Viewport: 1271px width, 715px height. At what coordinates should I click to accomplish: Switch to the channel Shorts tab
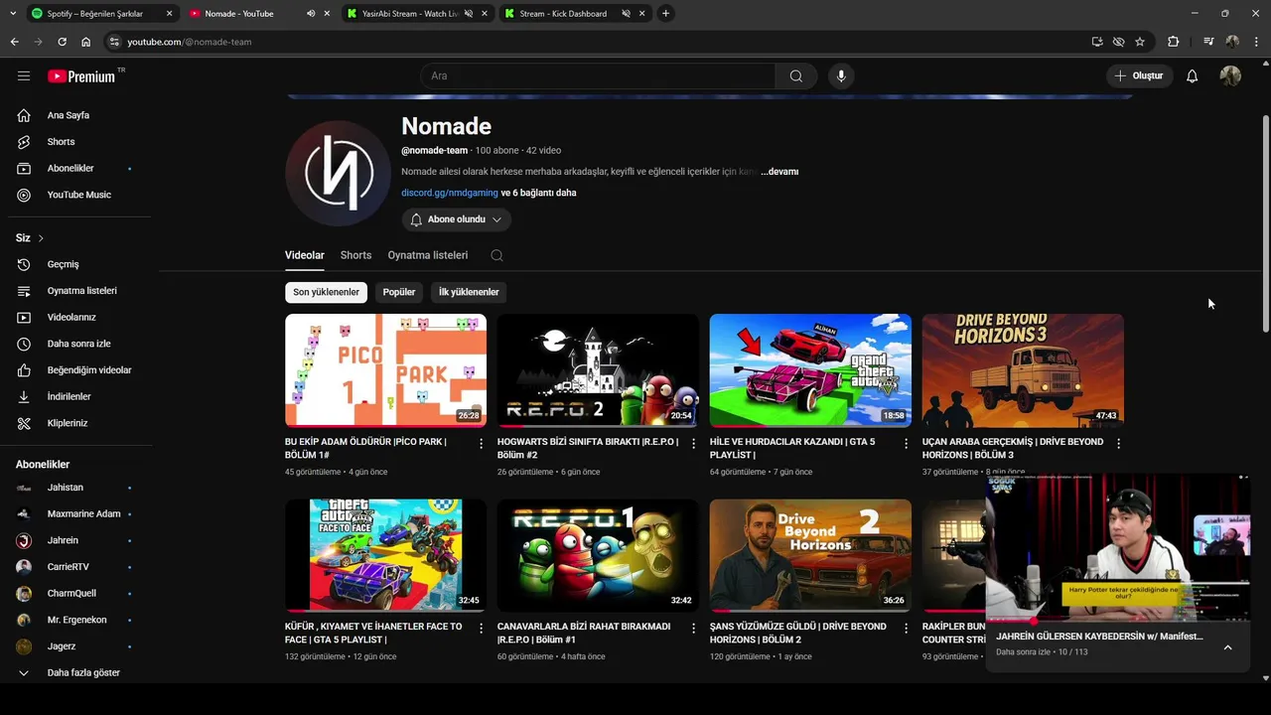(x=355, y=255)
